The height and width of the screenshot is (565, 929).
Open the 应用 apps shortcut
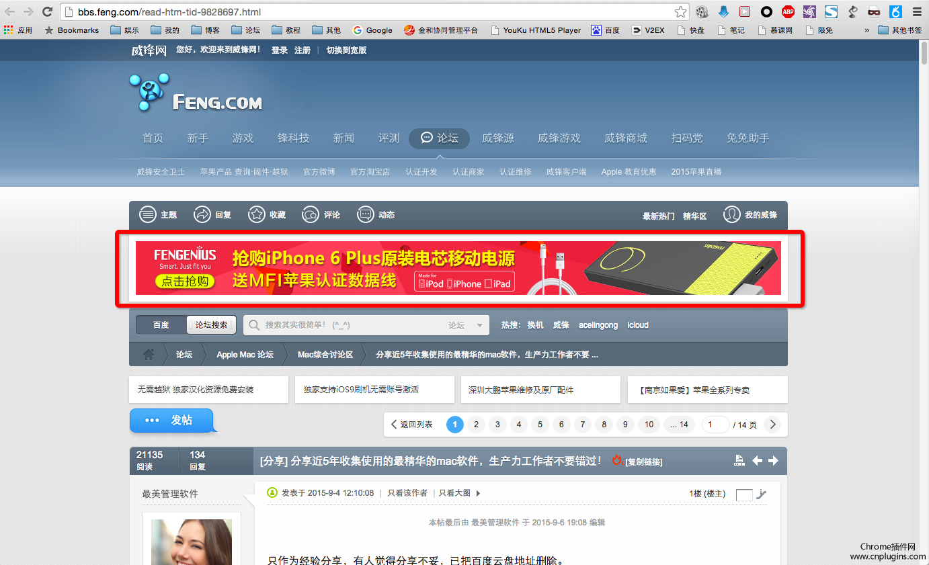[x=18, y=30]
